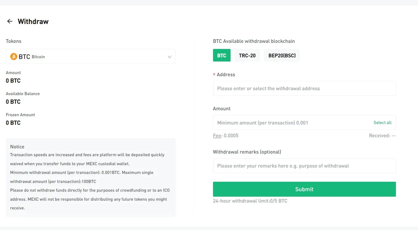
Task: Click the orange Bitcoin logo icon
Action: 14,57
